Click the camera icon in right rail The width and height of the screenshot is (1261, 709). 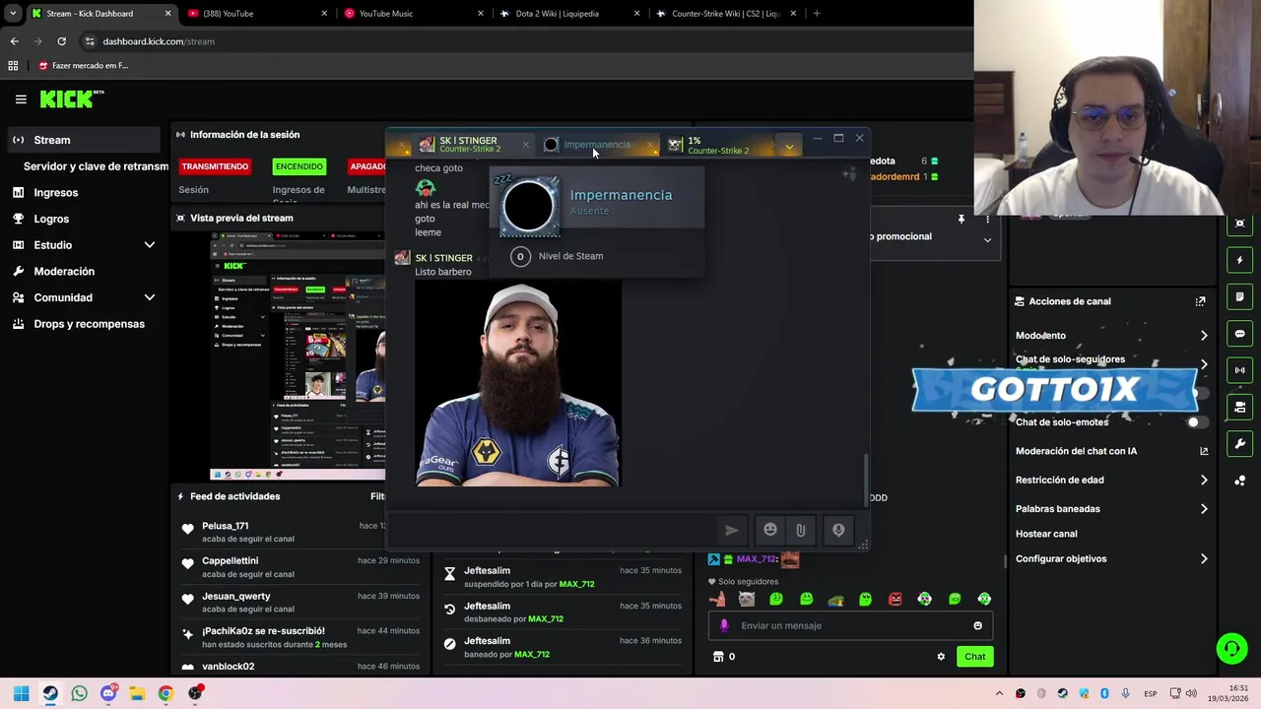coord(1240,407)
